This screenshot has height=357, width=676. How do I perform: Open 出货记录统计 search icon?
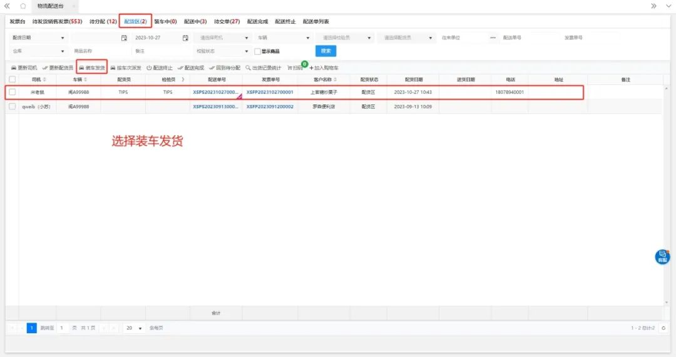(x=248, y=68)
